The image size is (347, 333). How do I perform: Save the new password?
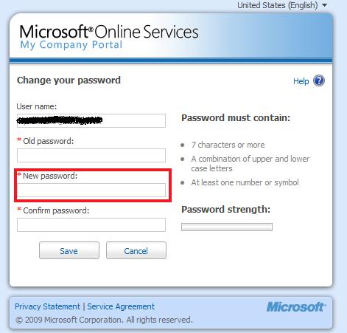coord(69,250)
